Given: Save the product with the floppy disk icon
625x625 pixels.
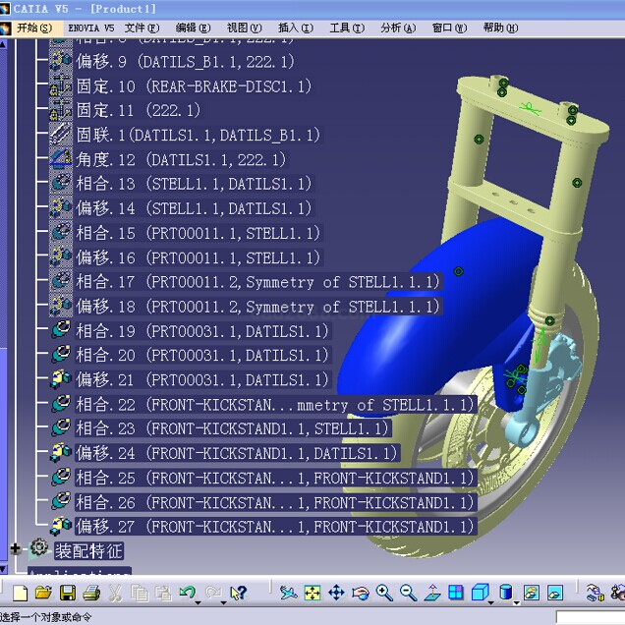Looking at the screenshot, I should coord(68,593).
